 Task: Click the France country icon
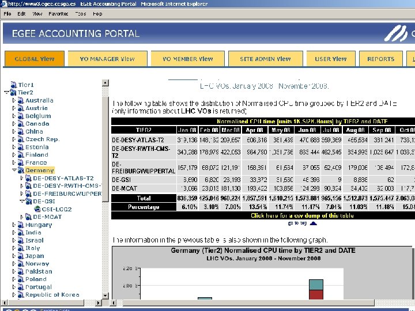click(x=21, y=162)
